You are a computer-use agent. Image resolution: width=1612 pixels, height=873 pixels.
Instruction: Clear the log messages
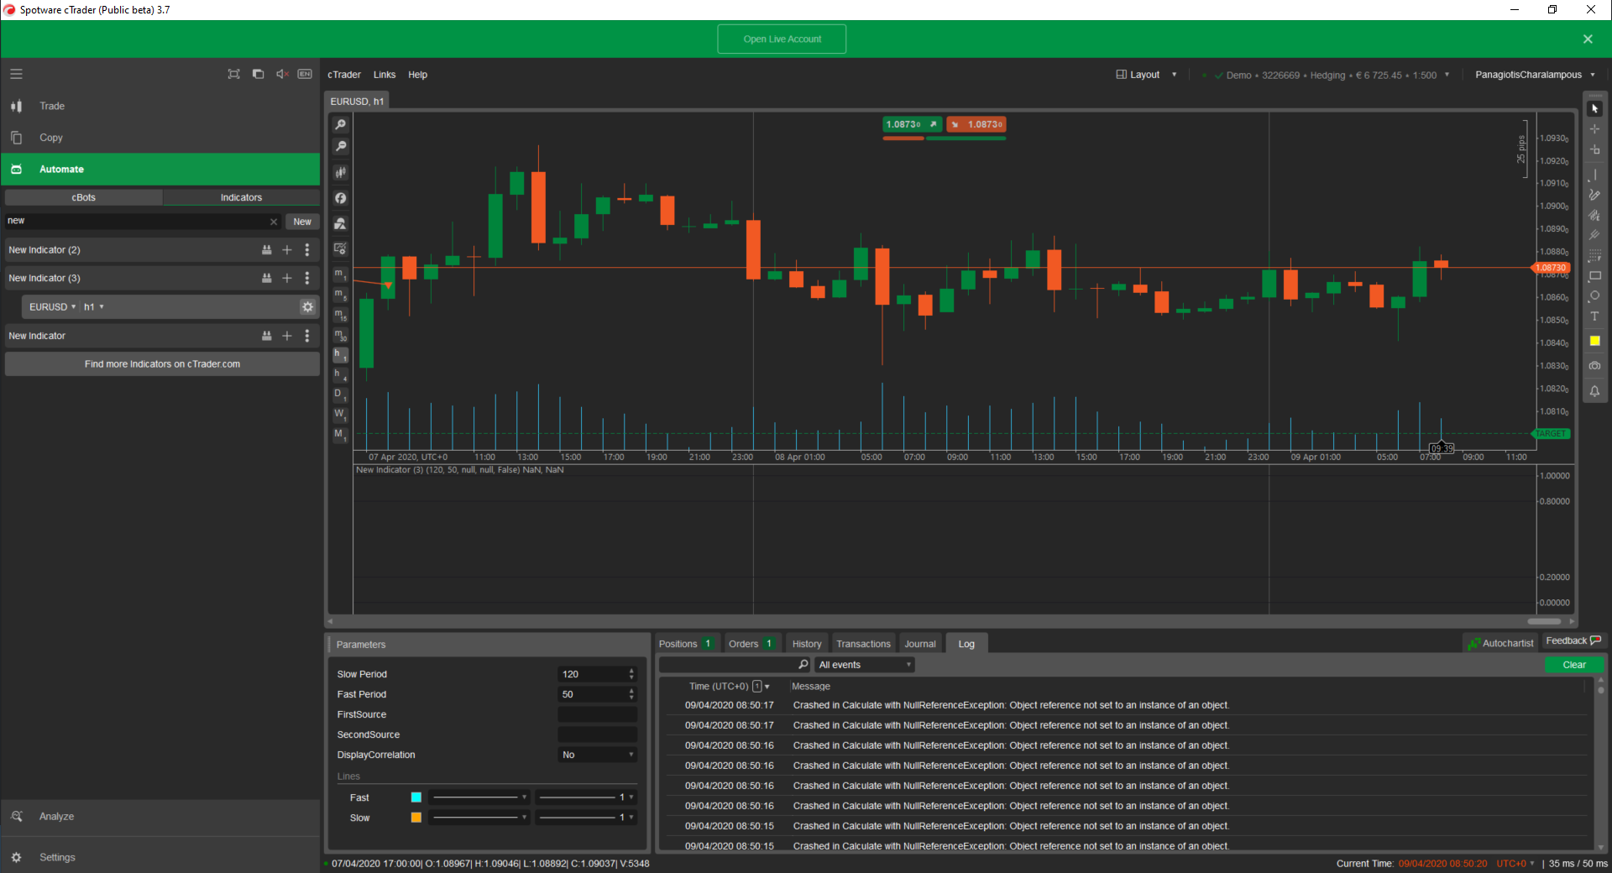[1574, 665]
